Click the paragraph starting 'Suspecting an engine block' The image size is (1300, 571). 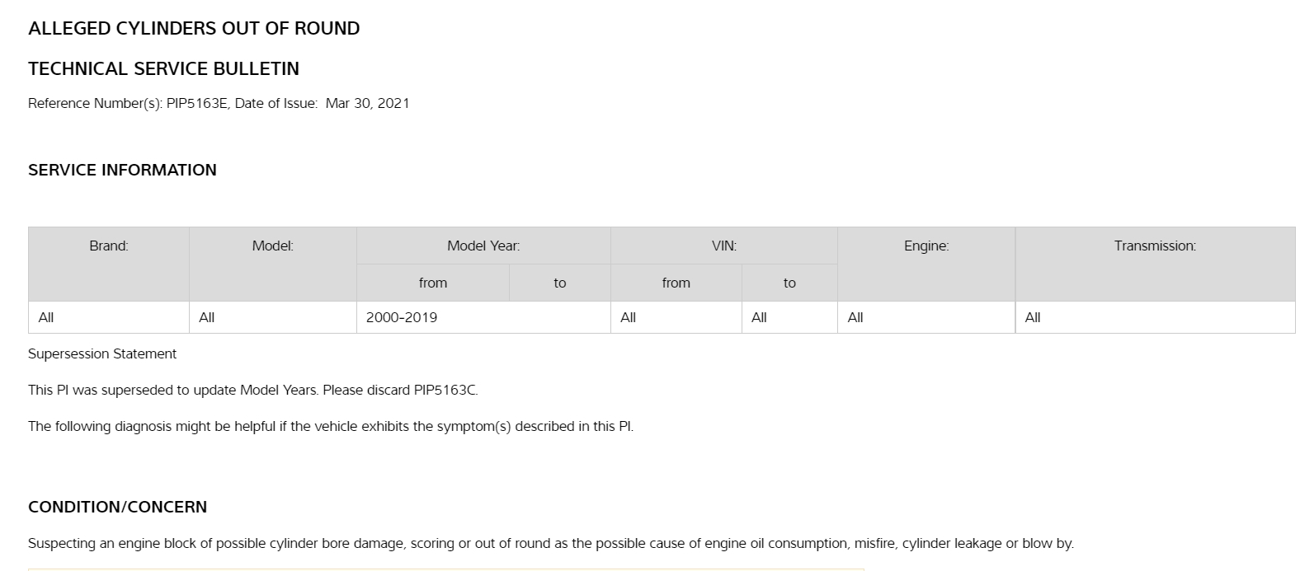550,544
